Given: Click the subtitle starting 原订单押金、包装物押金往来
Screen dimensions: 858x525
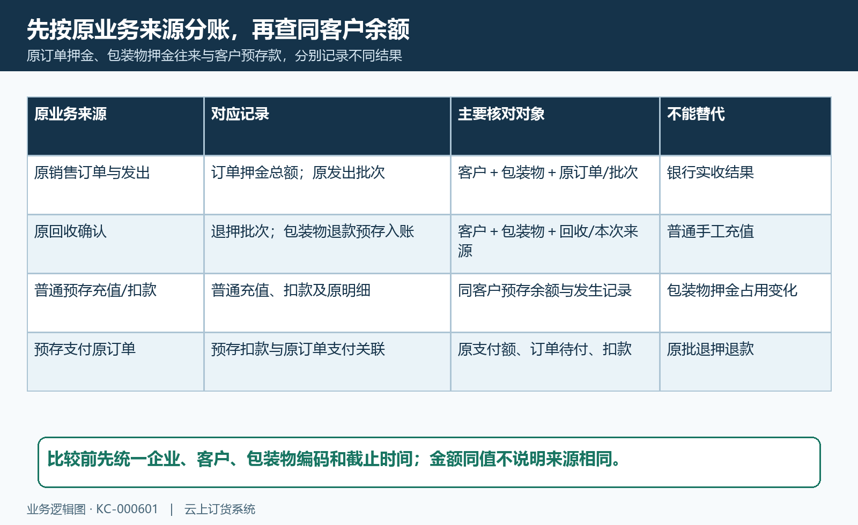Looking at the screenshot, I should click(x=214, y=56).
